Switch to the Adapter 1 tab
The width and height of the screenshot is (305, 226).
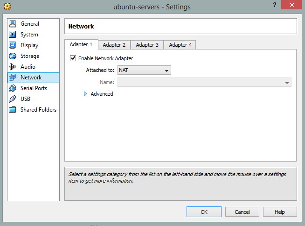81,44
